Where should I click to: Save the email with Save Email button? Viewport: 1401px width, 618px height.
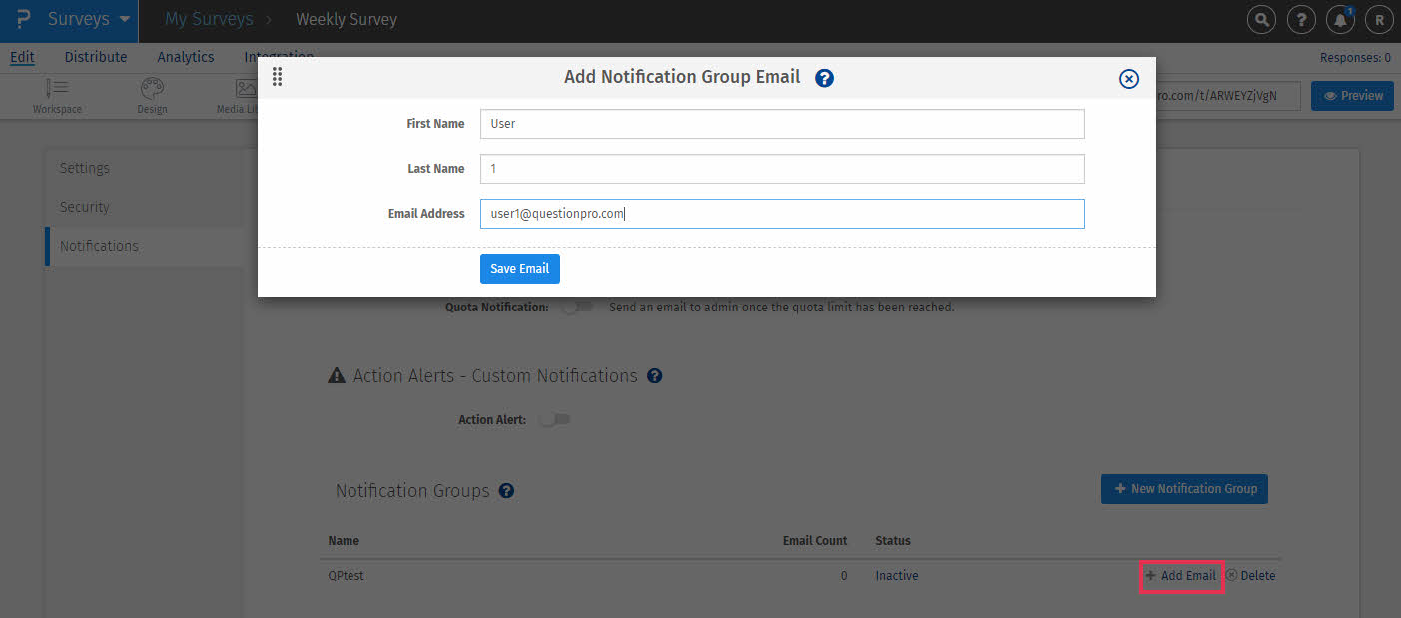pos(519,268)
